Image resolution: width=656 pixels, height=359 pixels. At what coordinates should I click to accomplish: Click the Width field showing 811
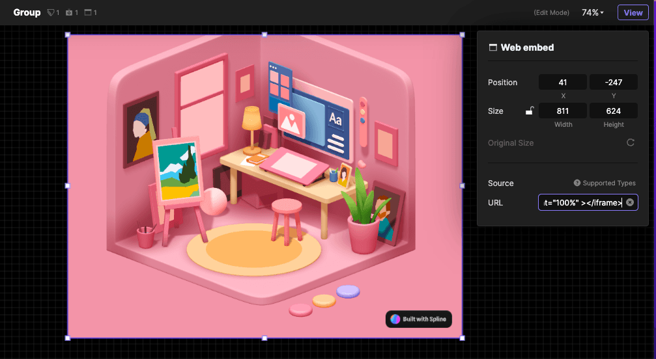(x=563, y=111)
